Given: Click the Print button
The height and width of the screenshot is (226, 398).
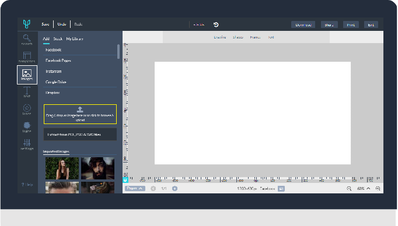Looking at the screenshot, I should click(x=351, y=24).
